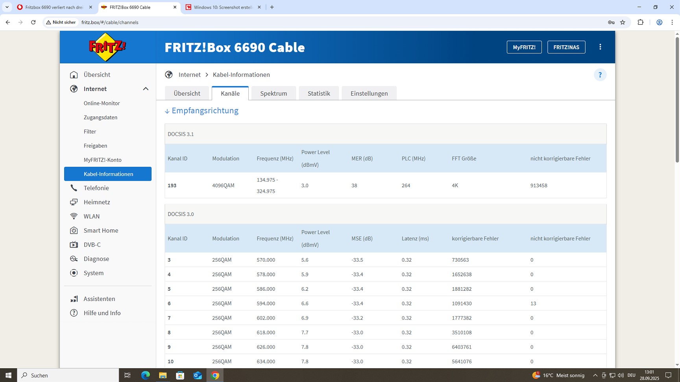Select Kabel-Informationen in sidebar
Screen dimensions: 680x382
(x=108, y=174)
